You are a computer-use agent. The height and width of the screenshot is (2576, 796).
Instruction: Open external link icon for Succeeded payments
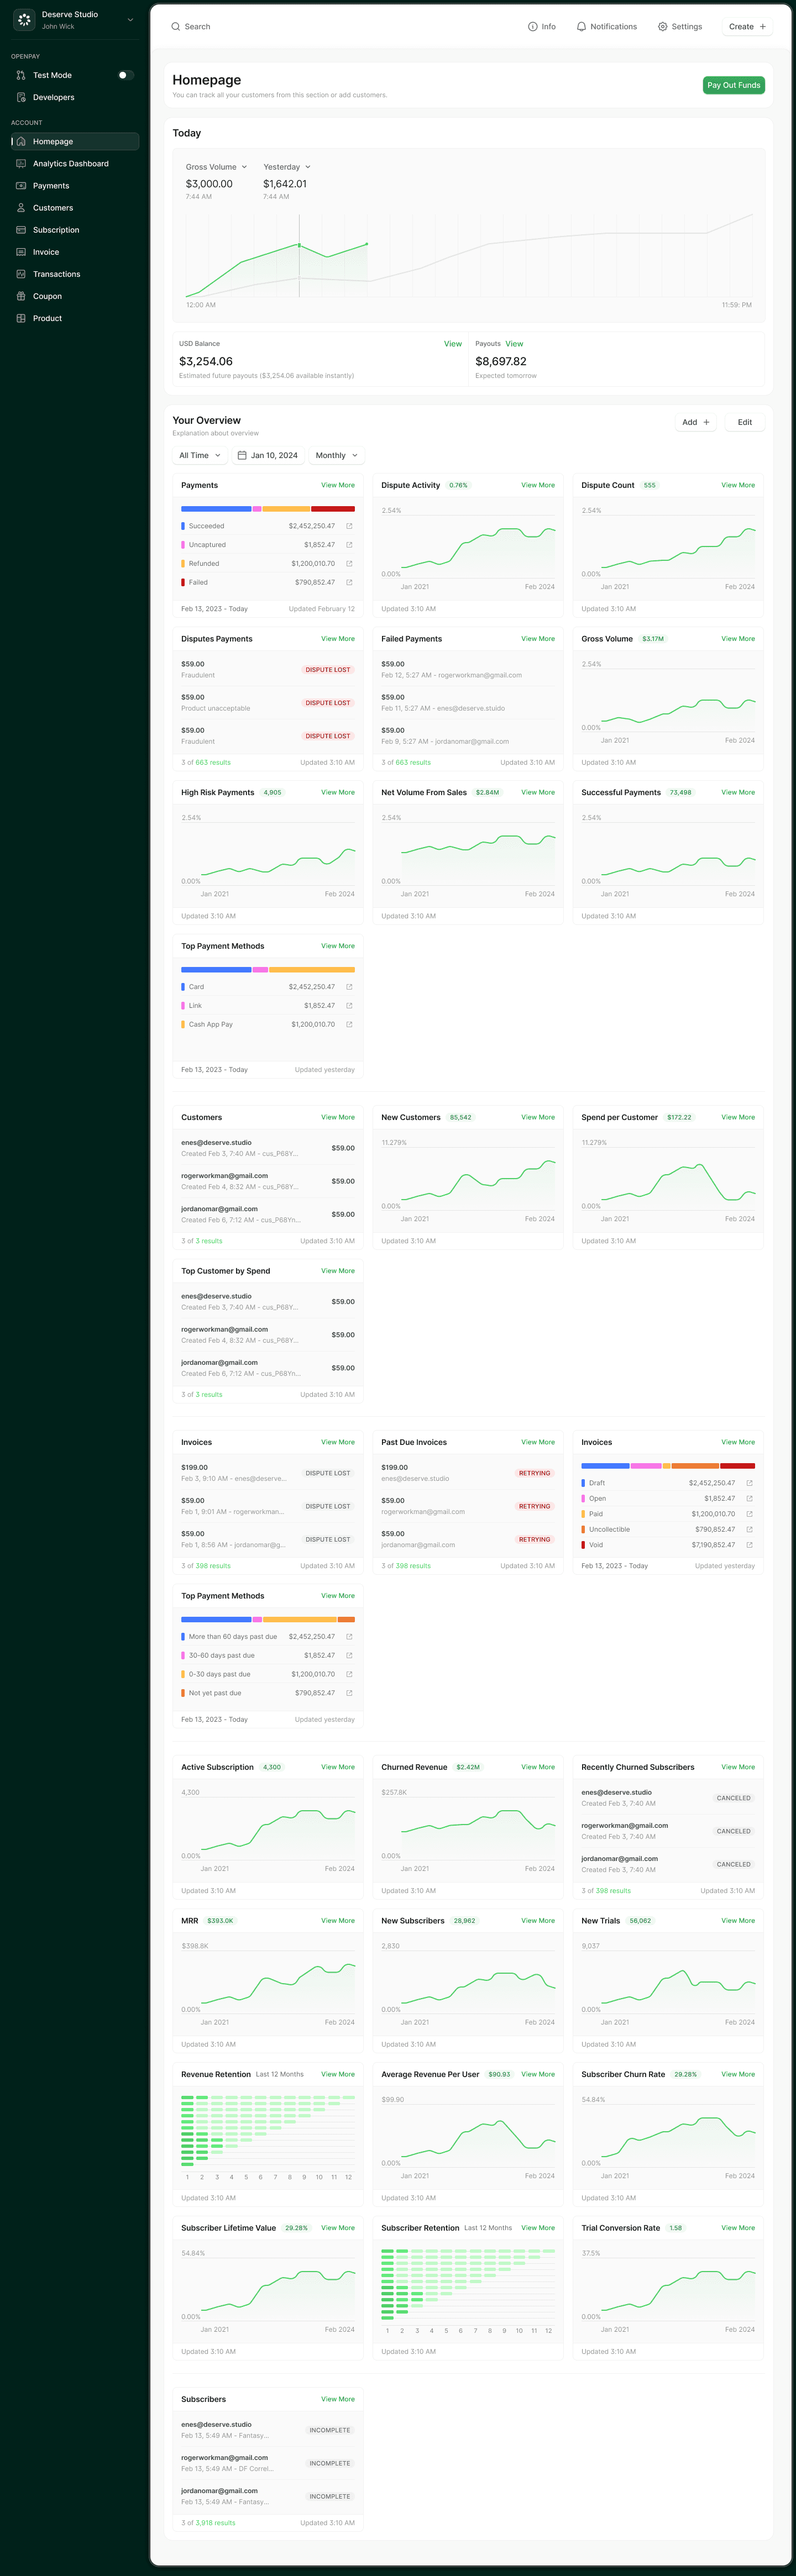(349, 526)
